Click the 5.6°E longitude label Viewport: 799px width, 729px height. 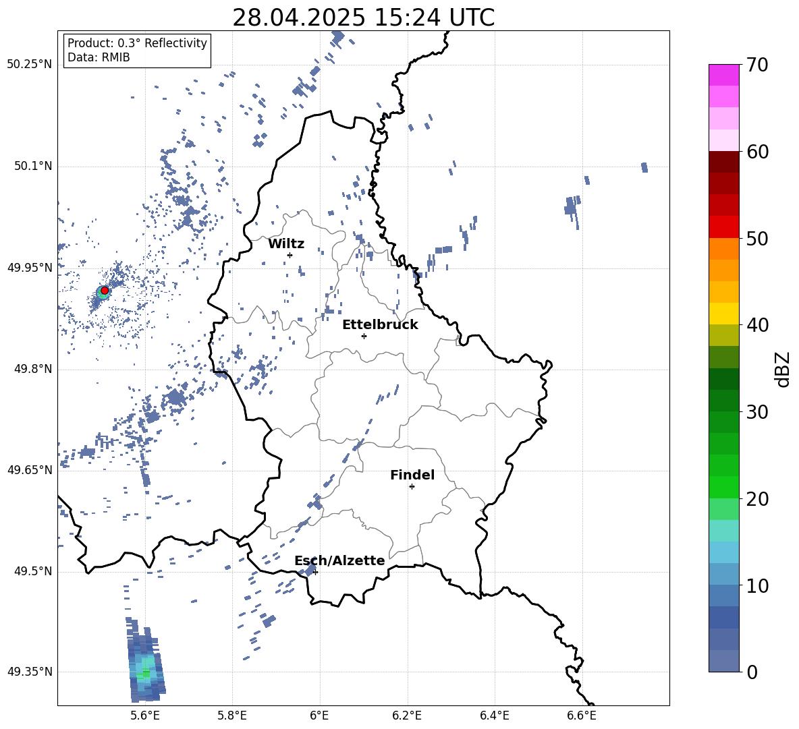point(144,716)
